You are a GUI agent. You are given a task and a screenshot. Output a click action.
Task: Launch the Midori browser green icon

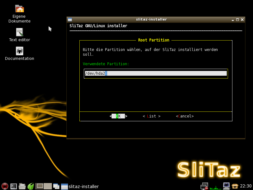click(x=31, y=186)
